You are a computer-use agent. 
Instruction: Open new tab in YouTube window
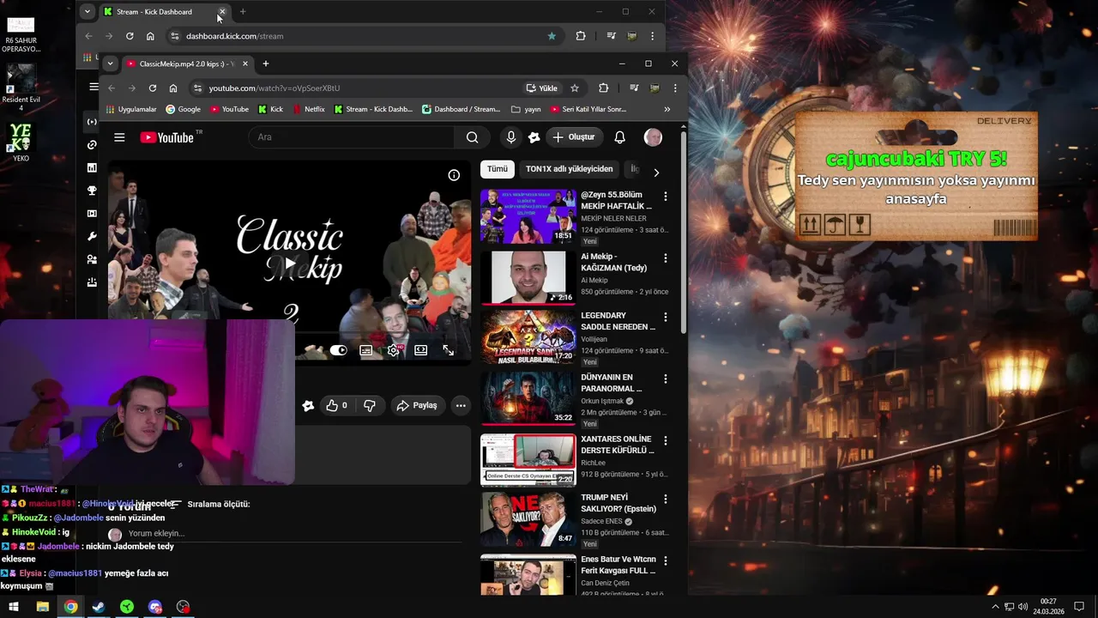tap(265, 64)
